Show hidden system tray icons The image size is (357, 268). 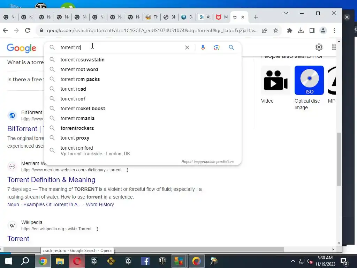pos(293,261)
